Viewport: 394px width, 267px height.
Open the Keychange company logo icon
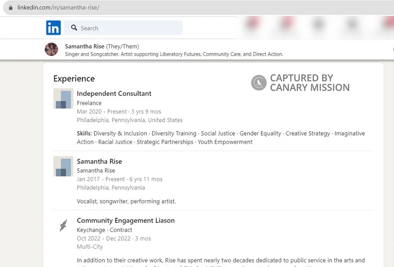click(x=64, y=225)
